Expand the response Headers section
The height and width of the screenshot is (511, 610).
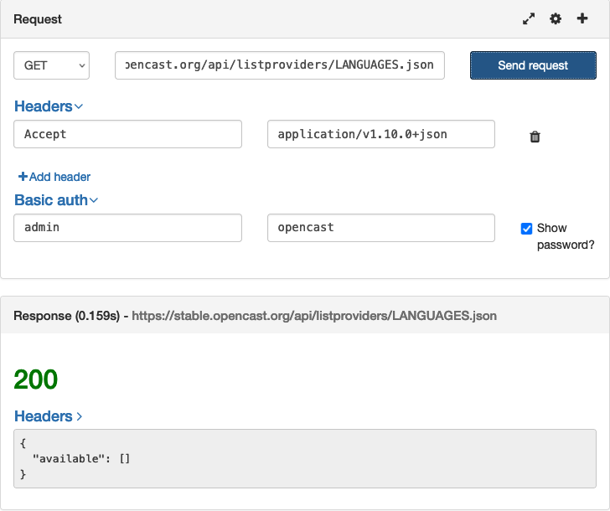49,416
